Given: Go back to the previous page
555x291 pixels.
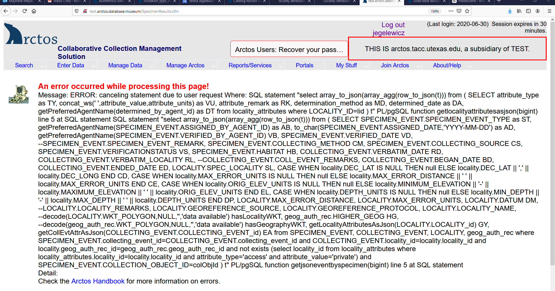Looking at the screenshot, I should 6,11.
